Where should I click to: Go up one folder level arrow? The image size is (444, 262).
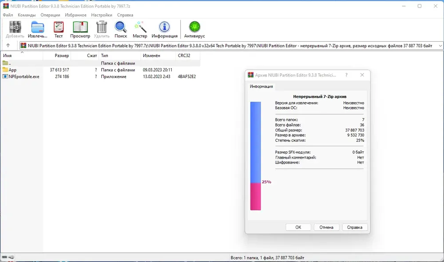8,45
